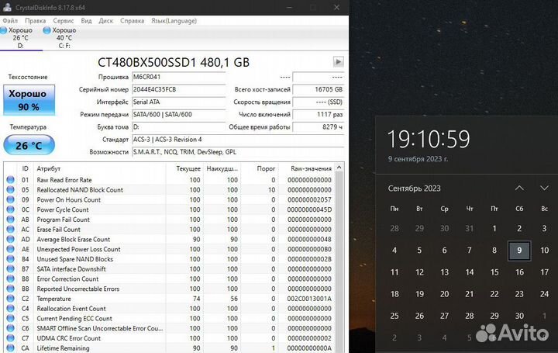
Task: Open the Язык(Language) menu
Action: [x=174, y=21]
